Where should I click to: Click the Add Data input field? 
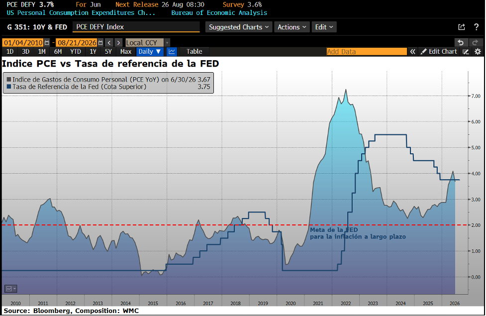(x=367, y=51)
